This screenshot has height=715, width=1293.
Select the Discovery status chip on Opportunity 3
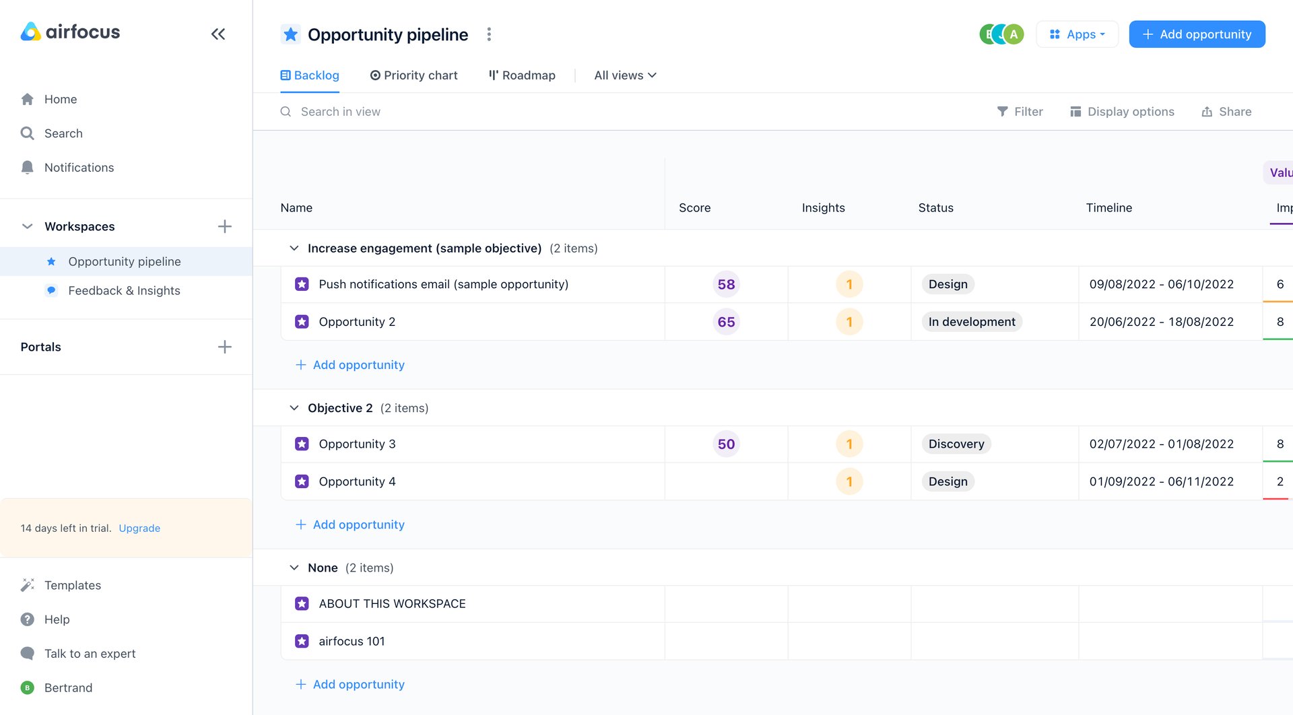[956, 444]
